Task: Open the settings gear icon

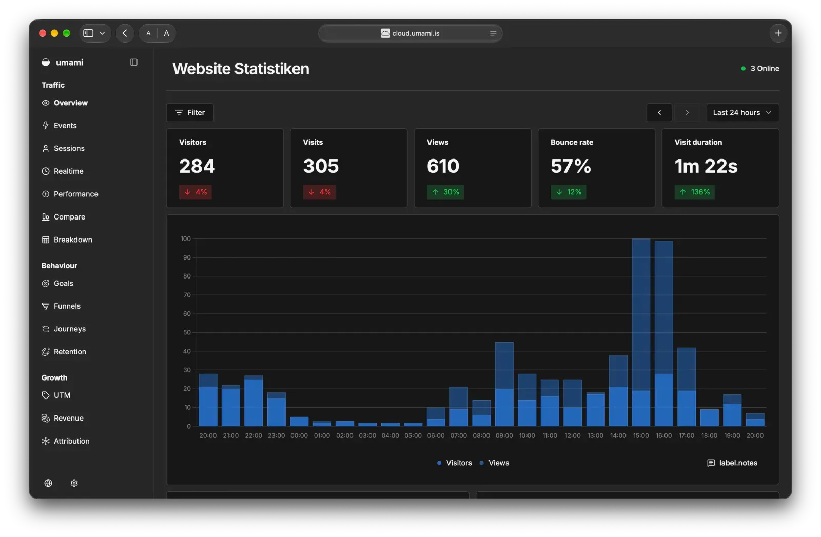Action: (x=74, y=483)
